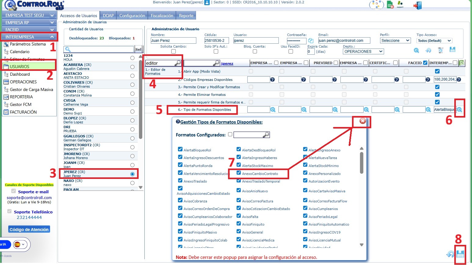Image resolution: width=472 pixels, height=265 pixels.
Task: Uncheck the AnexoCambioContrato checkbox
Action: (239, 173)
